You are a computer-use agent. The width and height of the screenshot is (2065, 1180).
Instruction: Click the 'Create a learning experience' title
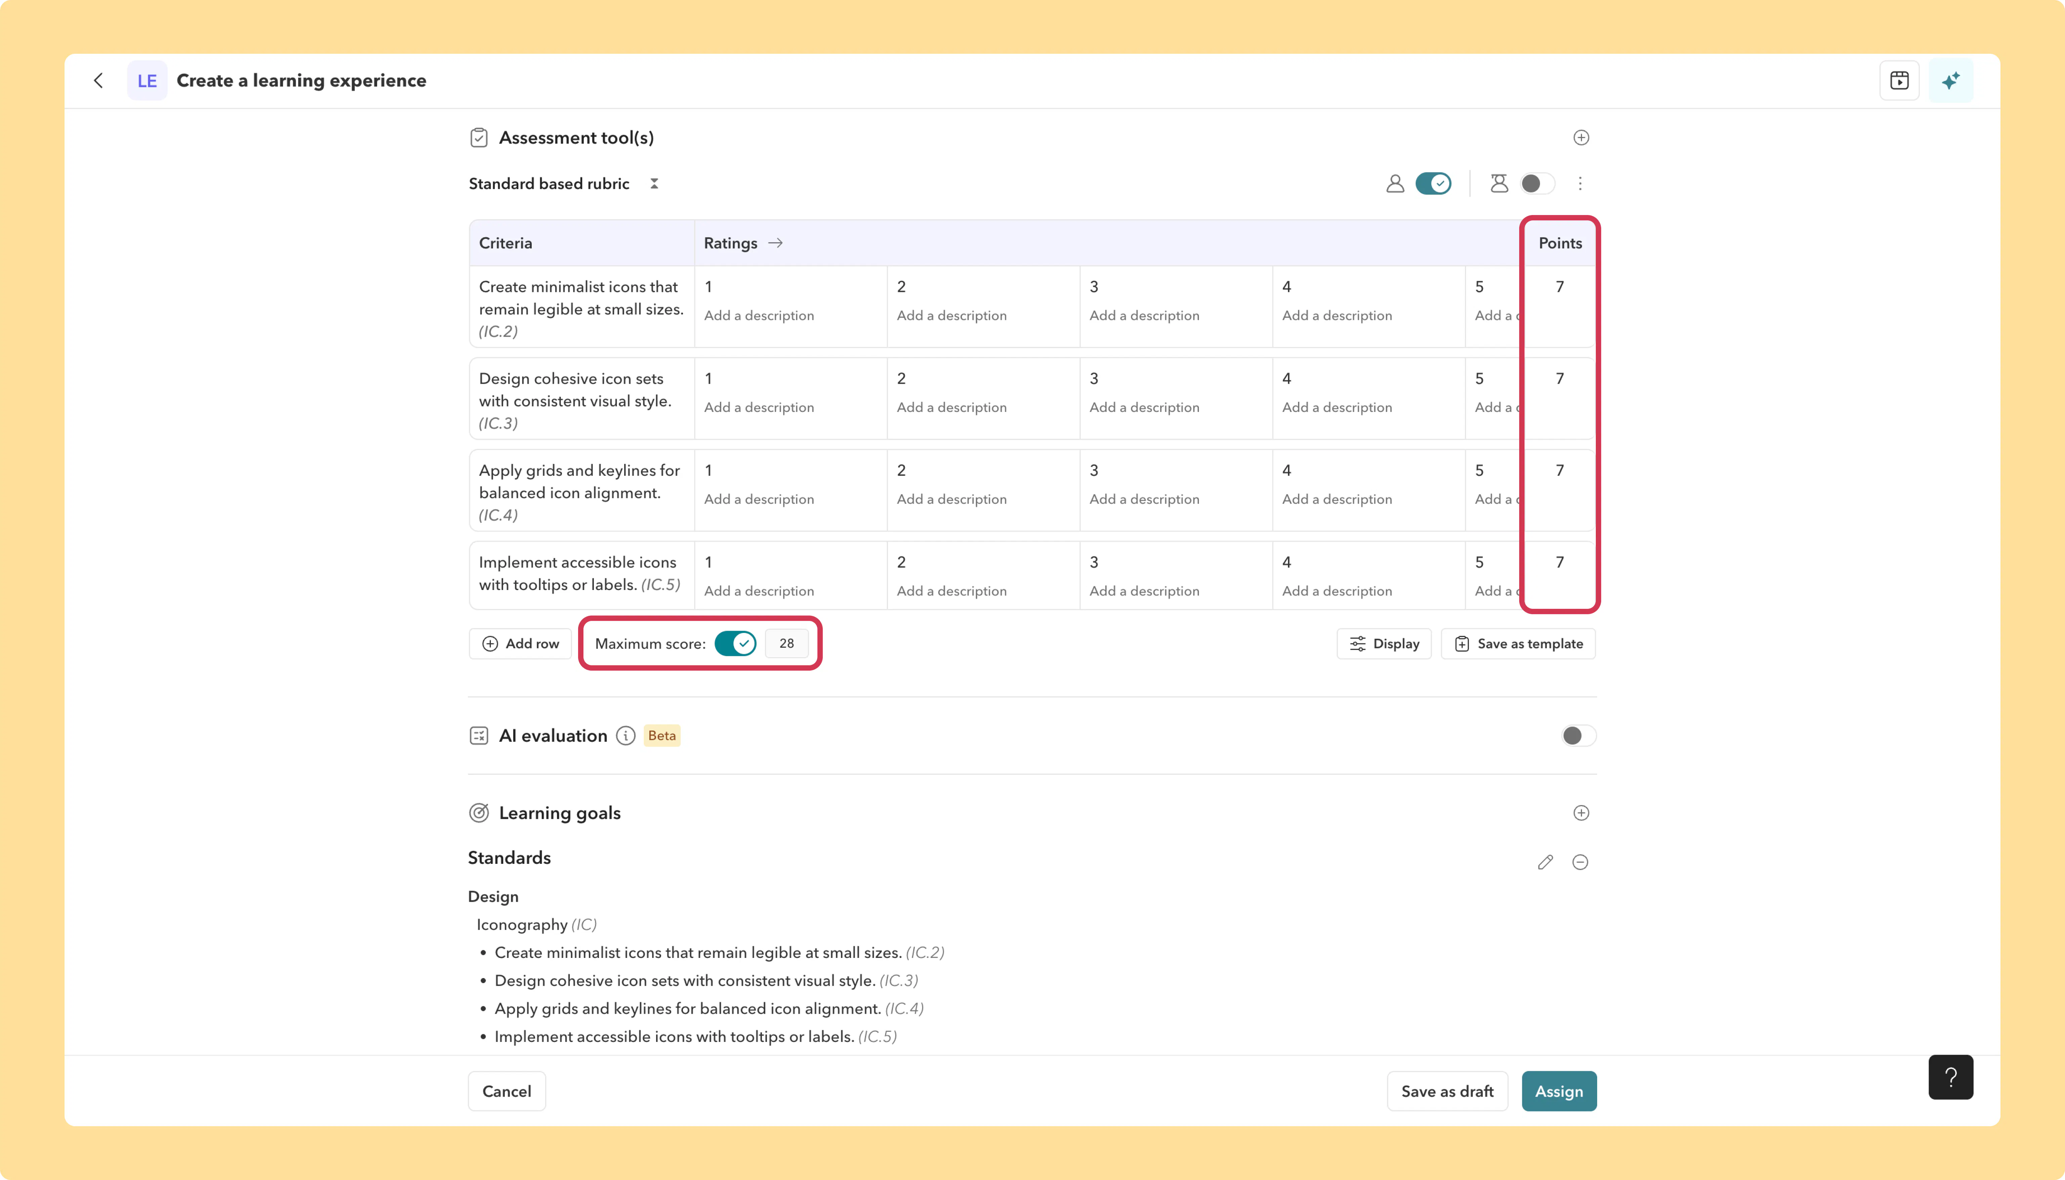click(301, 80)
